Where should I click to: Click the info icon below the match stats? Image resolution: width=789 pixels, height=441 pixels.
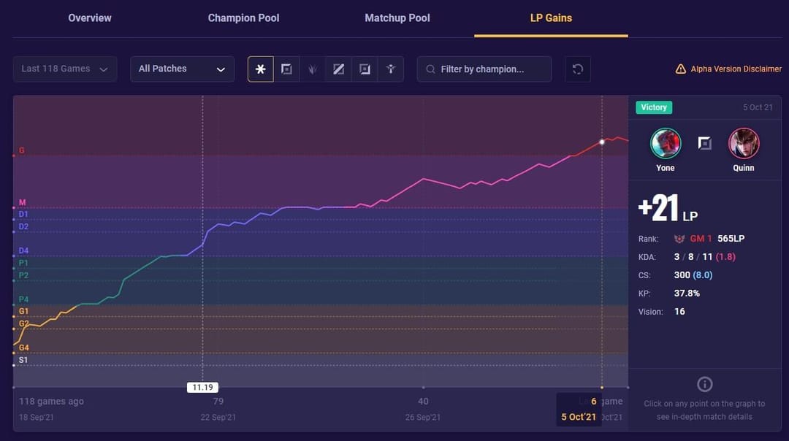704,383
